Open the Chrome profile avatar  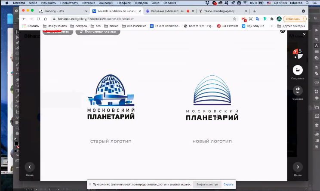tap(279, 19)
